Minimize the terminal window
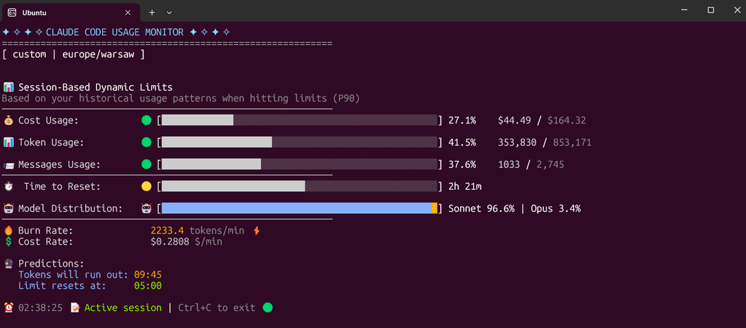The height and width of the screenshot is (328, 746). coord(684,10)
